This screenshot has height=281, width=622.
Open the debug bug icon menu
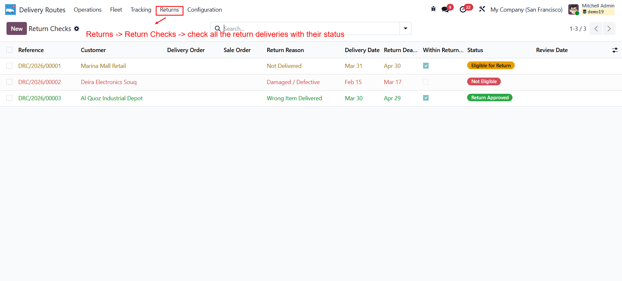[x=433, y=9]
